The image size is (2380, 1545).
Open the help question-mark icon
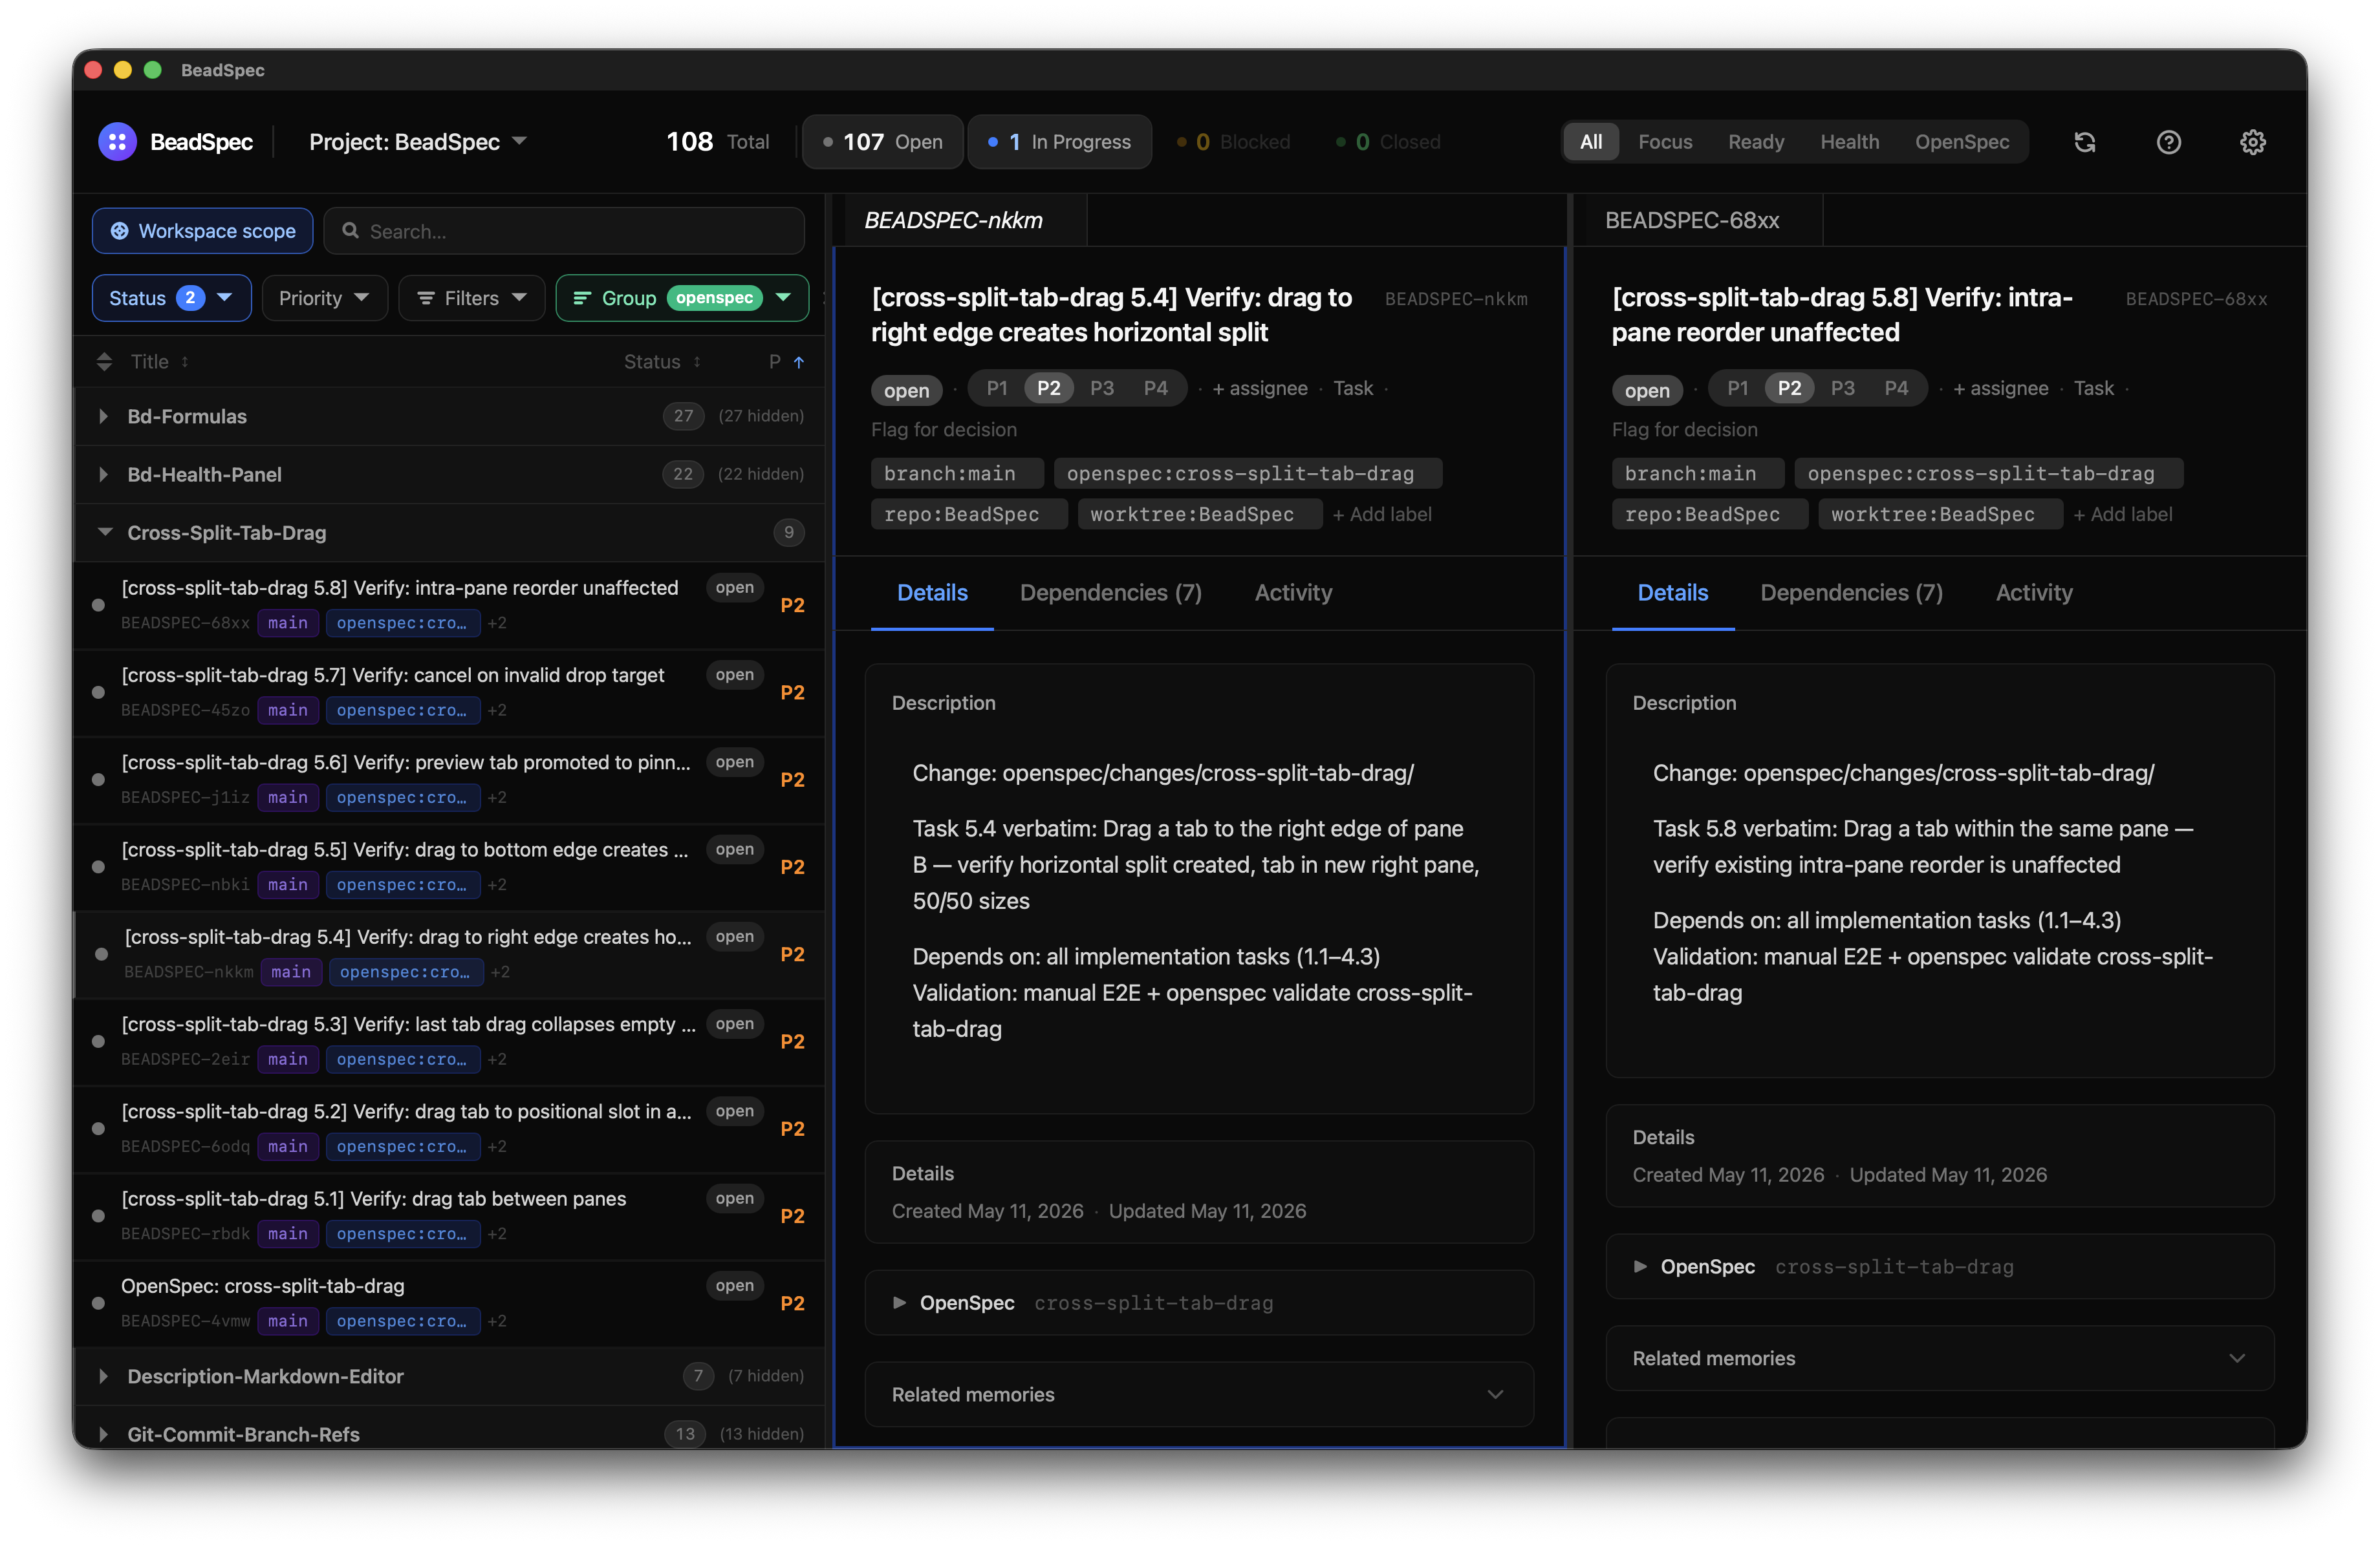2168,142
